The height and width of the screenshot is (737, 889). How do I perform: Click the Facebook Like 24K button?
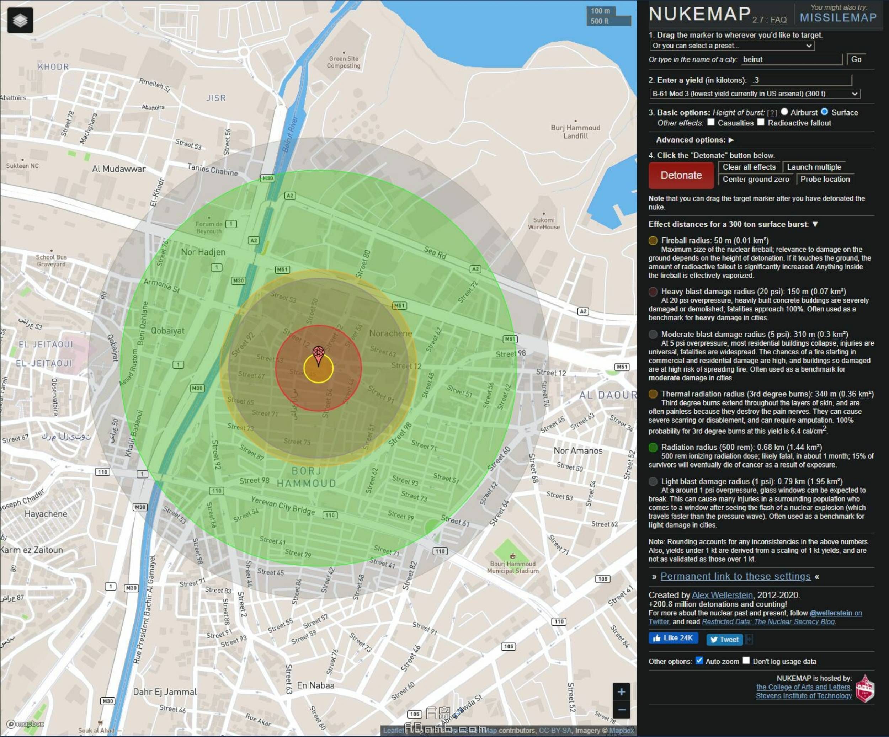tap(673, 638)
